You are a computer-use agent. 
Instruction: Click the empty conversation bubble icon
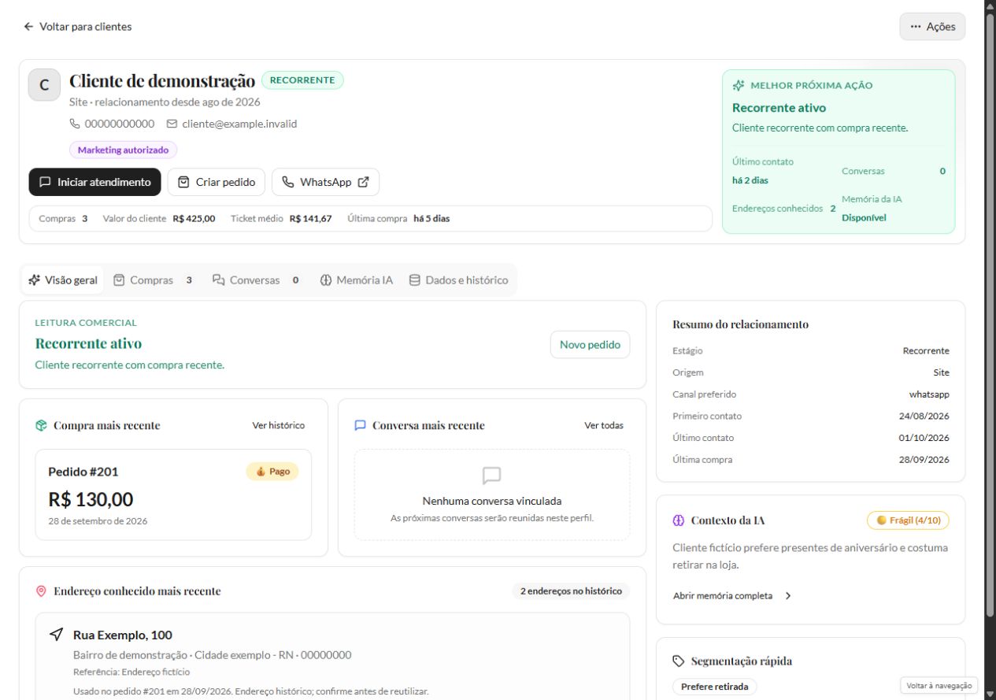click(x=492, y=475)
